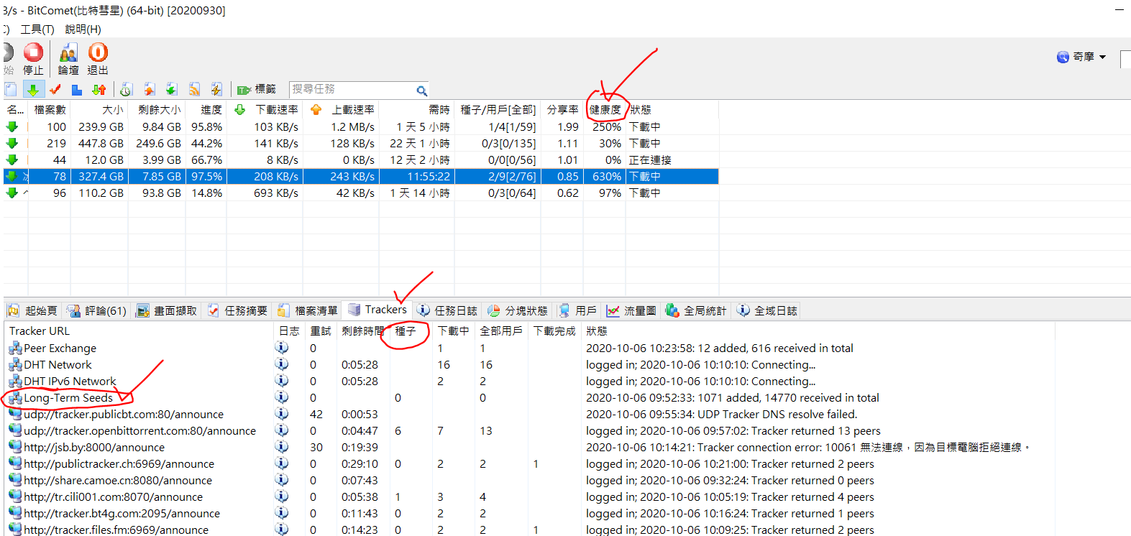Switch to the 全局統計 tab
The width and height of the screenshot is (1131, 536).
696,310
